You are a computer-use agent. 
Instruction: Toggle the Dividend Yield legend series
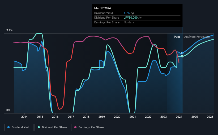coord(19,128)
